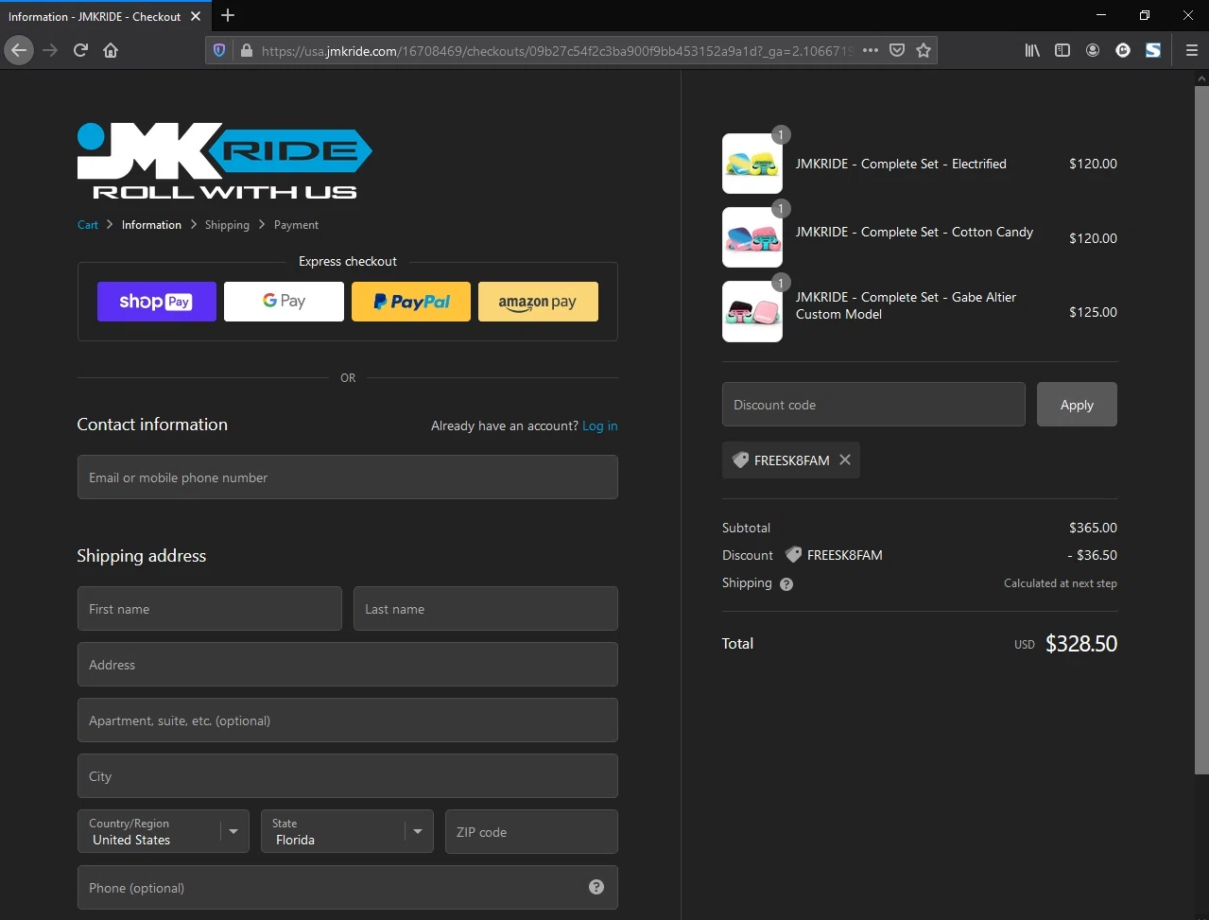Click the JMKRIDE Roll With Us logo
This screenshot has width=1209, height=920.
[x=224, y=161]
